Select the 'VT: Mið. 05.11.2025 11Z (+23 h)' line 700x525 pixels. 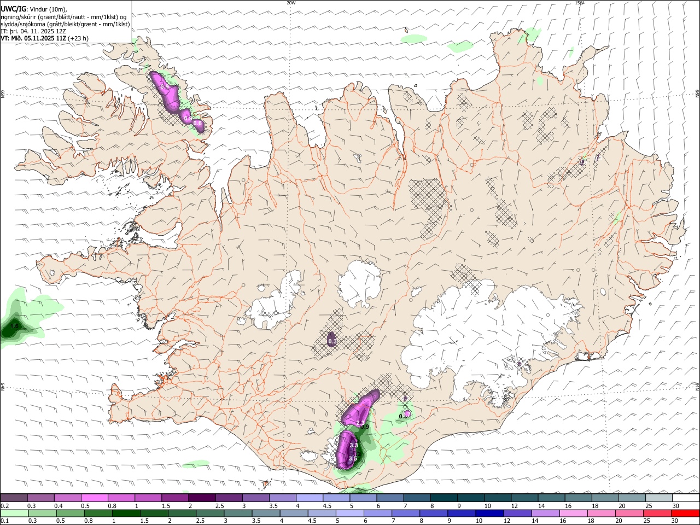click(x=45, y=38)
